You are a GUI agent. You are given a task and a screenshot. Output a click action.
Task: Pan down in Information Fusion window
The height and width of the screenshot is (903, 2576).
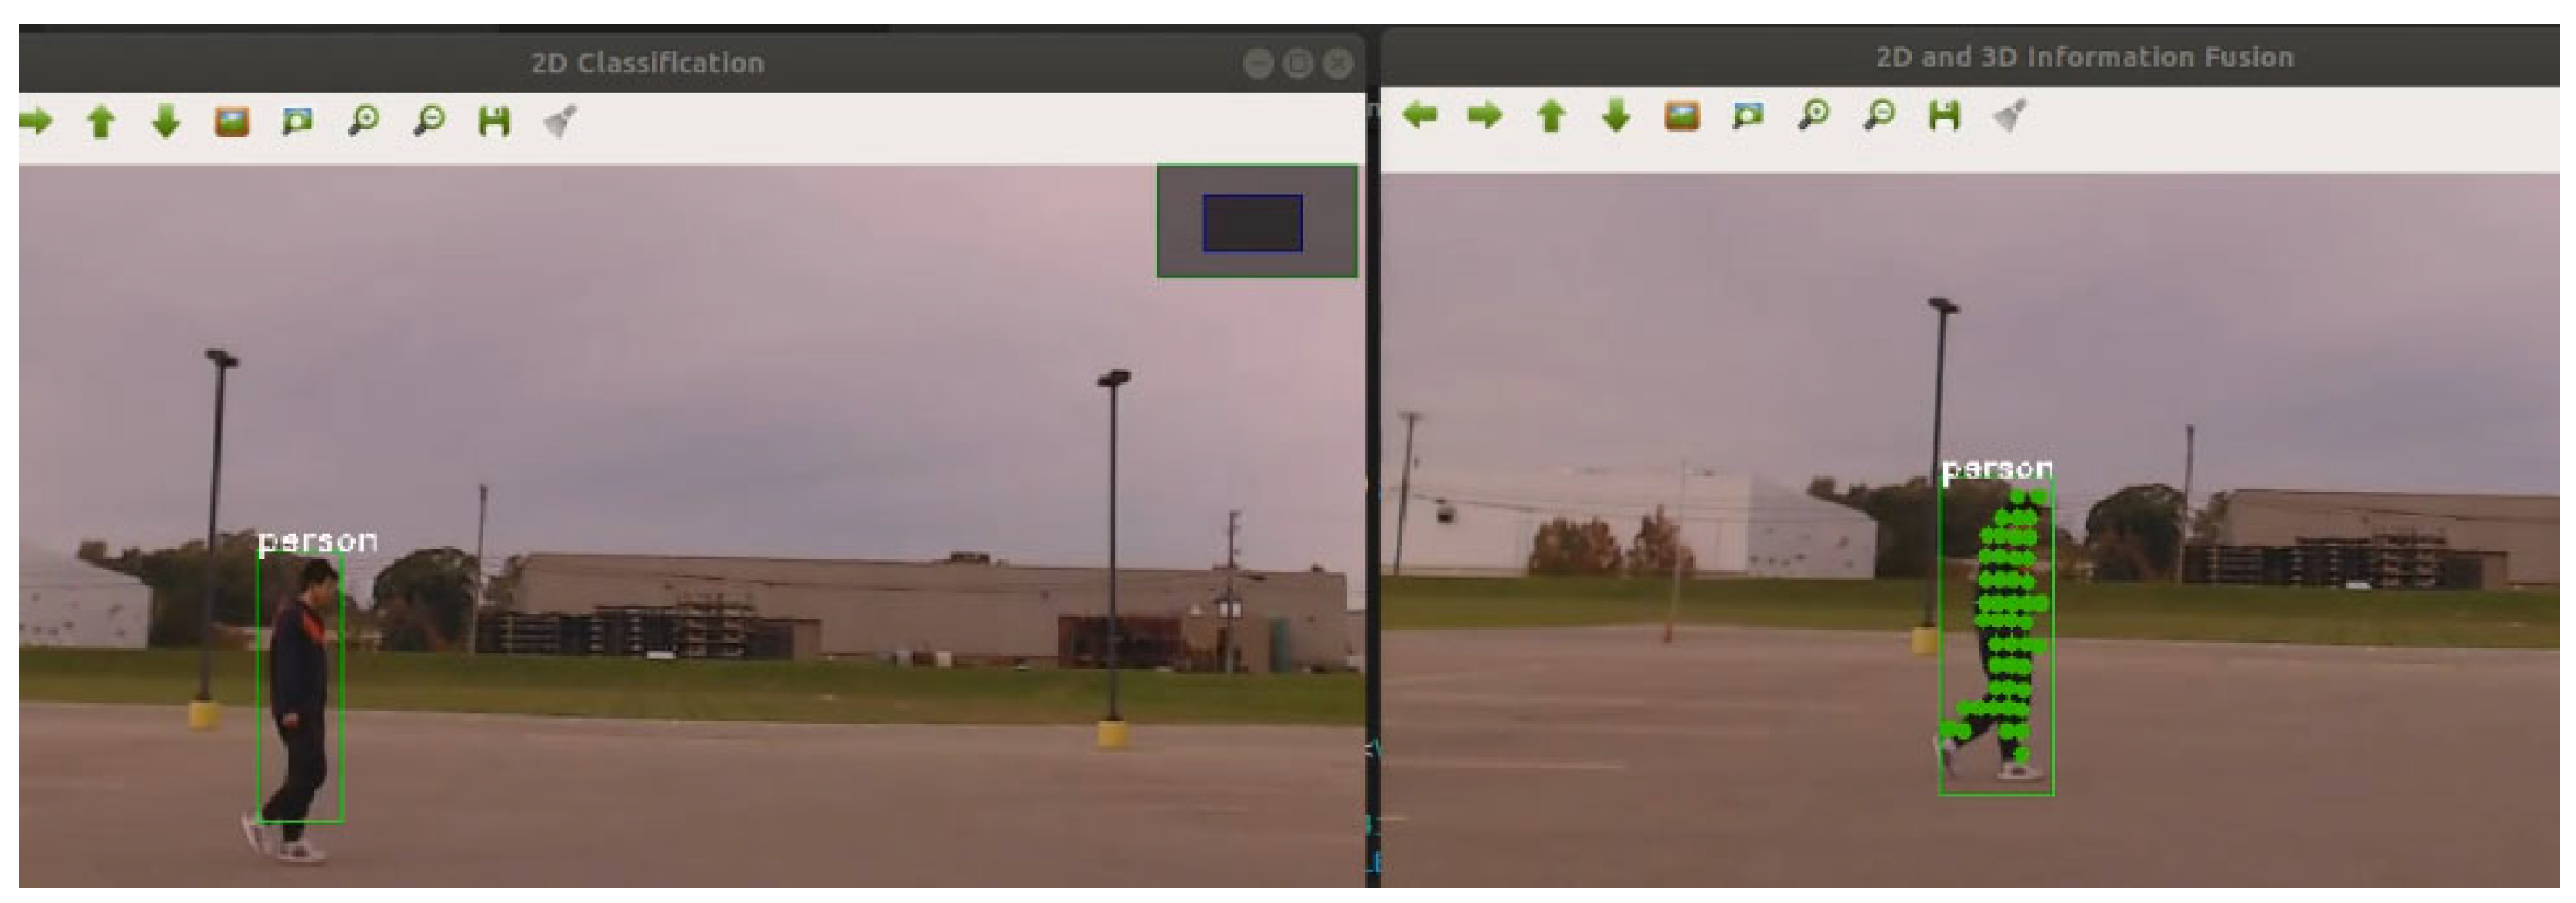pos(1616,116)
